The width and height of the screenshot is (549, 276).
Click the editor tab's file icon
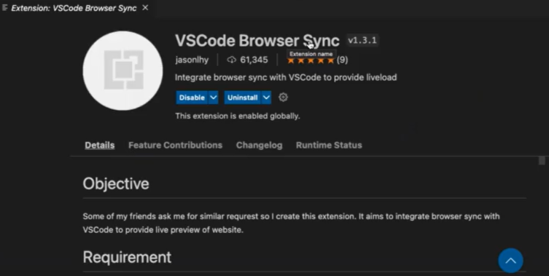pos(4,8)
